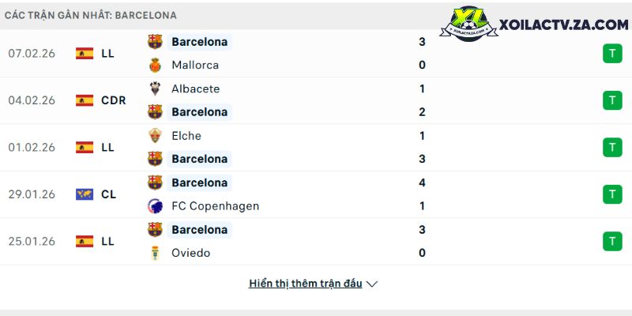Click the Oviedo club crest icon
The image size is (632, 316).
point(155,253)
